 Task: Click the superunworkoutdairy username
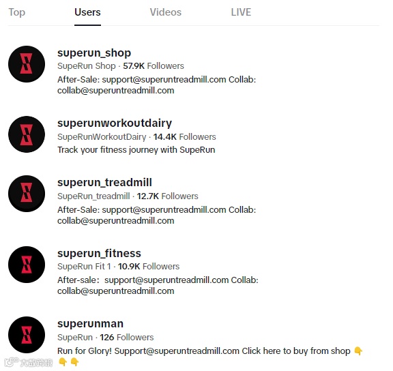pyautogui.click(x=115, y=123)
